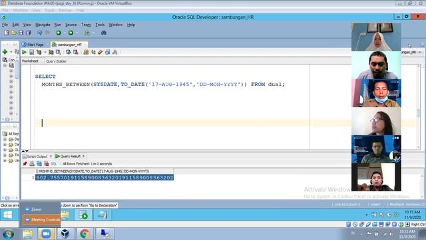Click the green Forward navigation button
This screenshot has width=426, height=240.
[x=71, y=33]
